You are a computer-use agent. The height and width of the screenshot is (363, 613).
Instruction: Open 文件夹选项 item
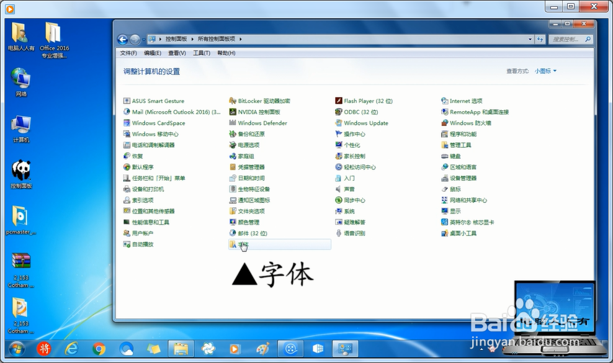click(x=247, y=211)
